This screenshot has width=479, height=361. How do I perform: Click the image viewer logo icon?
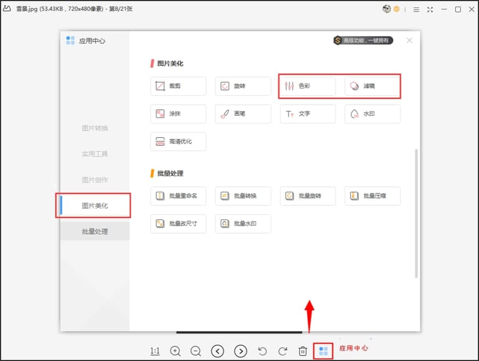[x=7, y=9]
